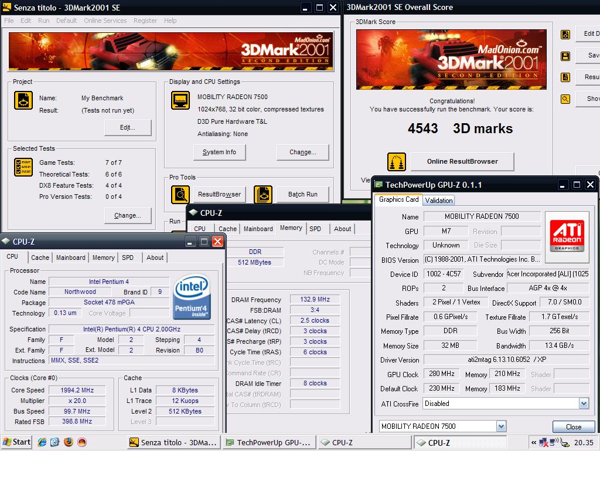Open the Help menu in 3DMark2001
The width and height of the screenshot is (600, 481).
[x=171, y=21]
